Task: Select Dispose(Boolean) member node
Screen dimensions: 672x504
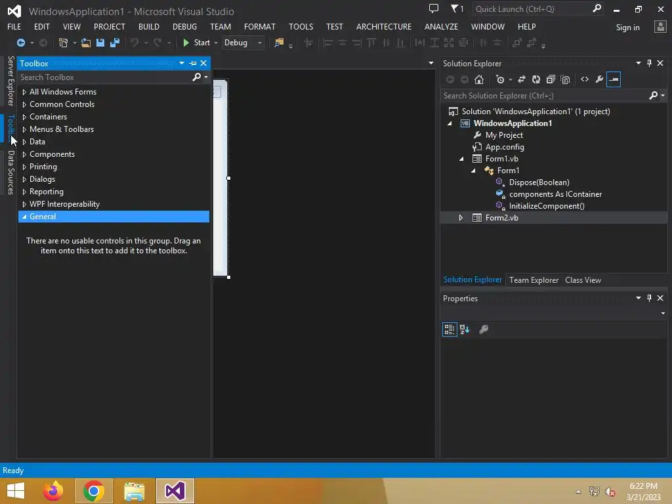Action: point(539,182)
